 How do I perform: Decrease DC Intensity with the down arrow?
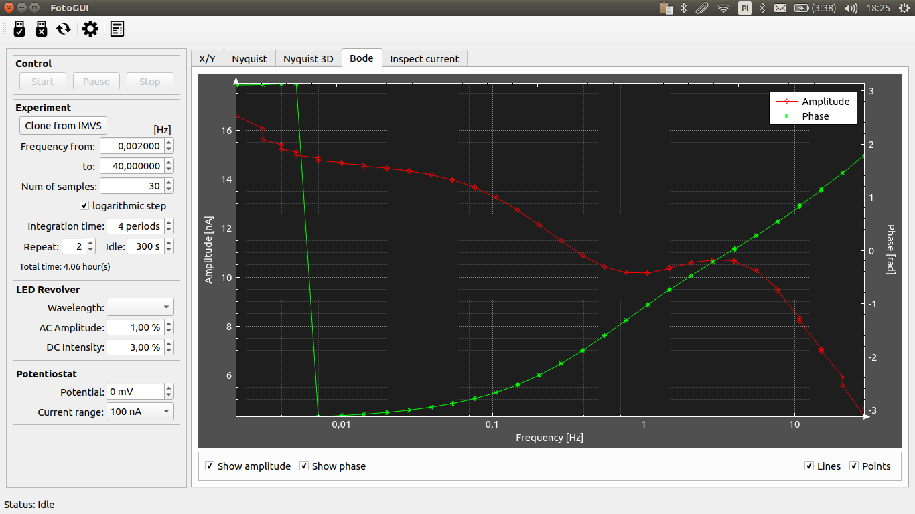pyautogui.click(x=169, y=351)
